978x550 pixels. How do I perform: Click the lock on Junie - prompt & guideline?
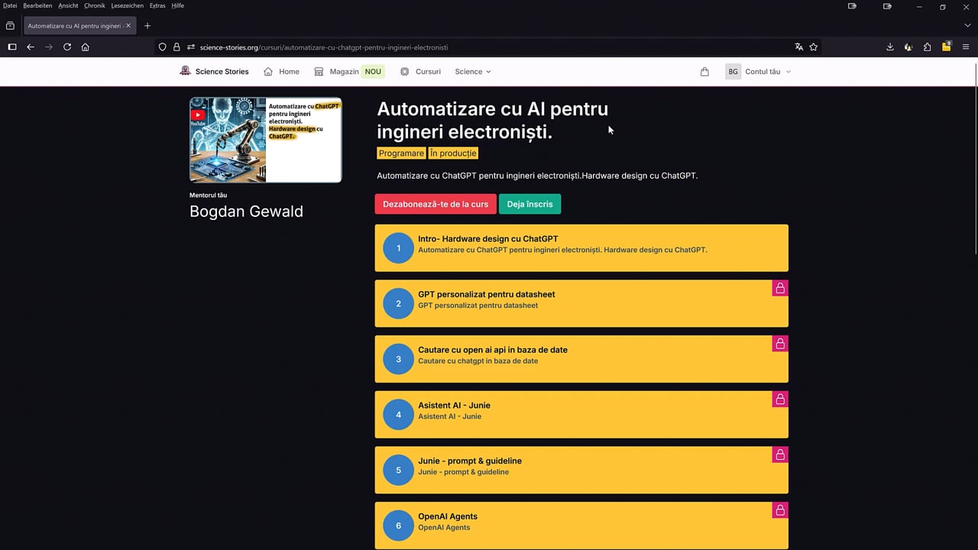(780, 455)
